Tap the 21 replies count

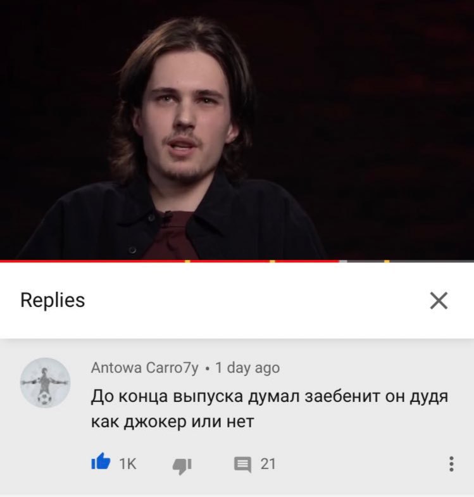tap(268, 464)
